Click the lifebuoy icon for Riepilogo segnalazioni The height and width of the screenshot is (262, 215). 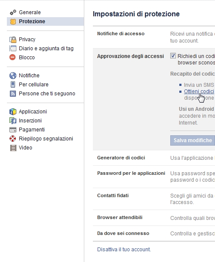pos(13,139)
